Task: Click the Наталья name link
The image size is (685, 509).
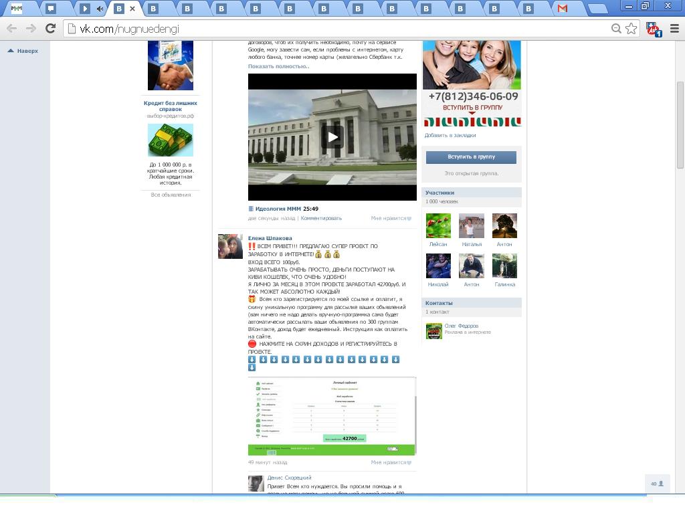Action: [x=472, y=244]
